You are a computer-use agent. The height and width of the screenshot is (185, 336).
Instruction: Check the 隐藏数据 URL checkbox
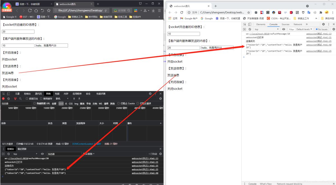[x=34, y=104]
